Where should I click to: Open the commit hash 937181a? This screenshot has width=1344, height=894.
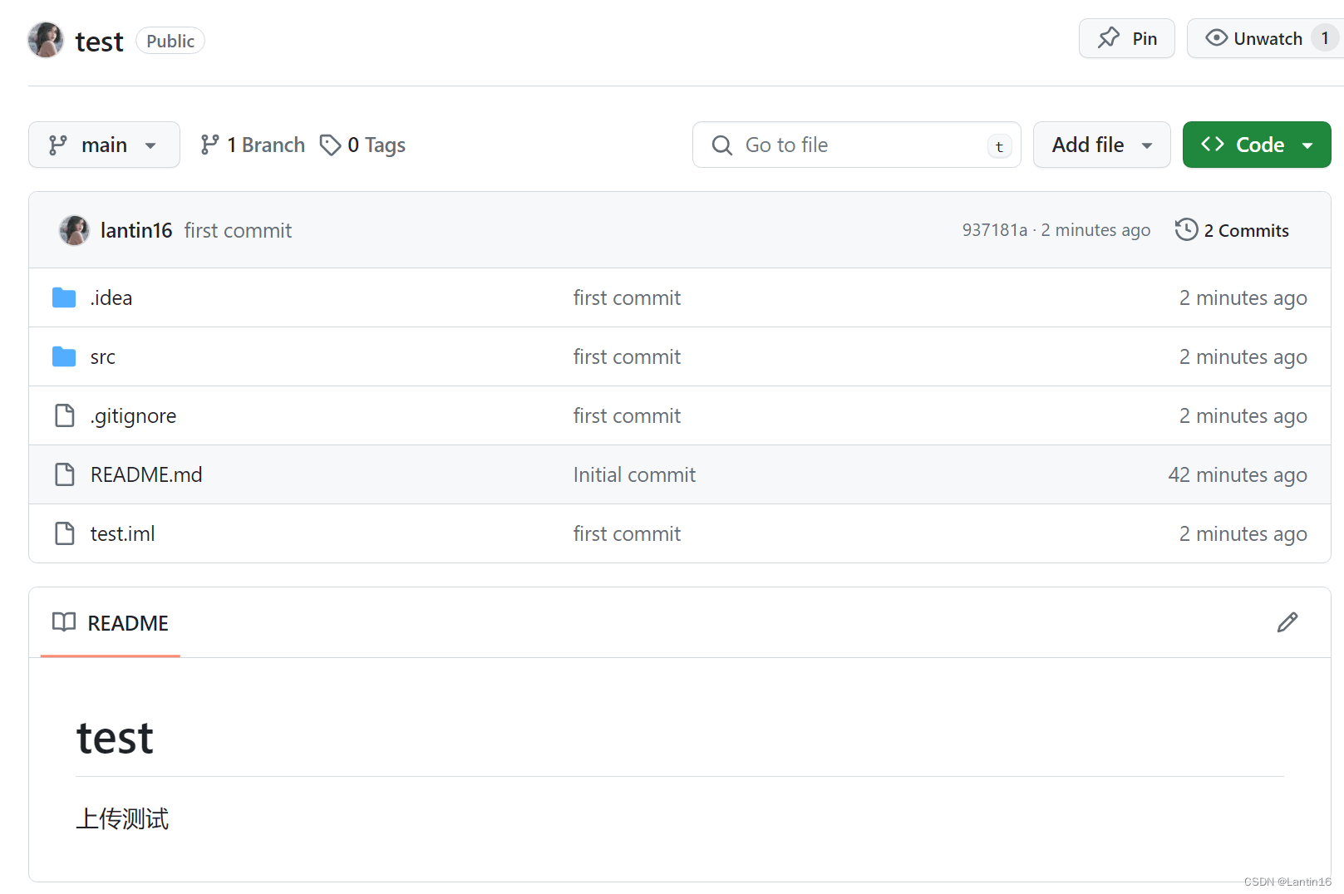pyautogui.click(x=995, y=230)
